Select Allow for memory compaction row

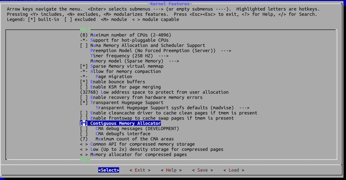click(x=120, y=71)
